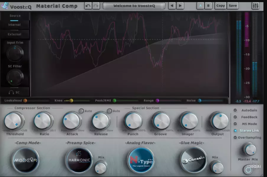Click the Save button

pos(232,6)
